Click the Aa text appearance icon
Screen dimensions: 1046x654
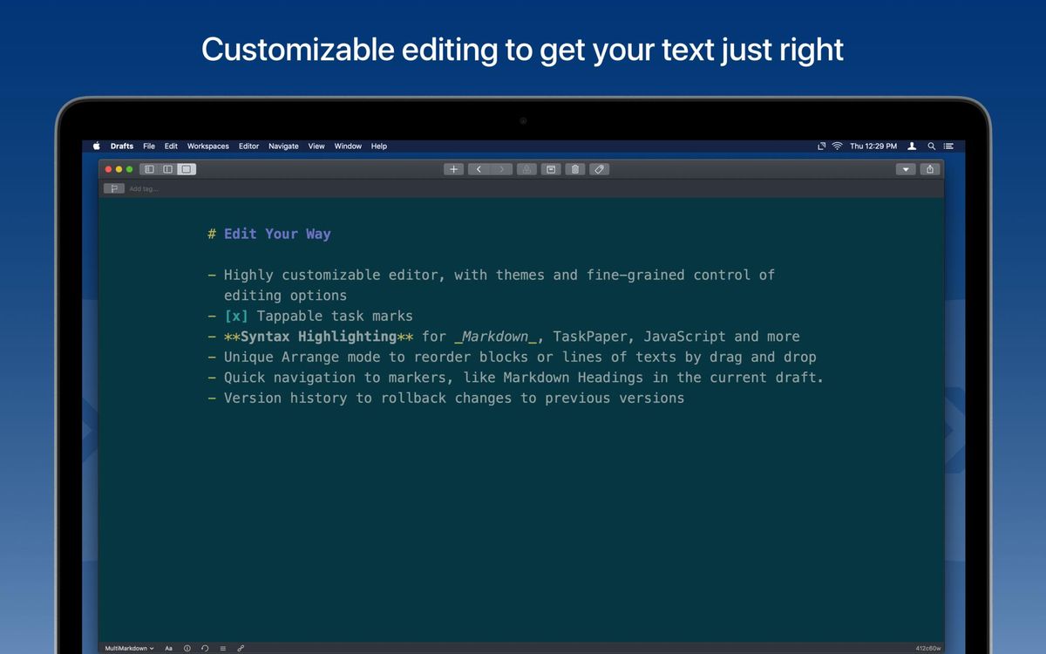(x=169, y=648)
